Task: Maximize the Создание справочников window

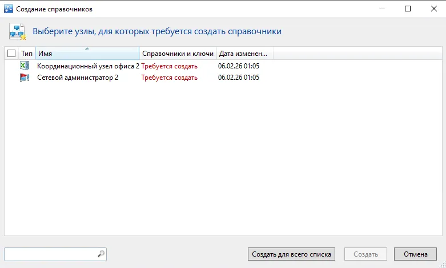Action: coord(408,9)
